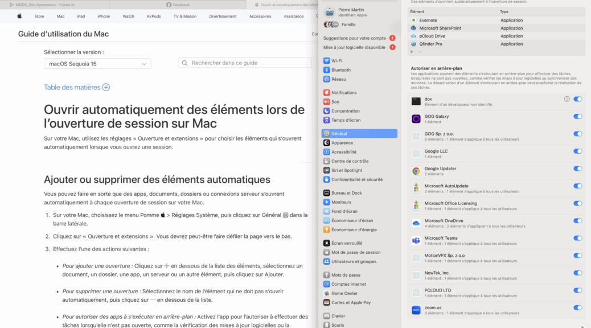Click the Apple logo on website nav
Screen dimensions: 591x328
[x=19, y=16]
